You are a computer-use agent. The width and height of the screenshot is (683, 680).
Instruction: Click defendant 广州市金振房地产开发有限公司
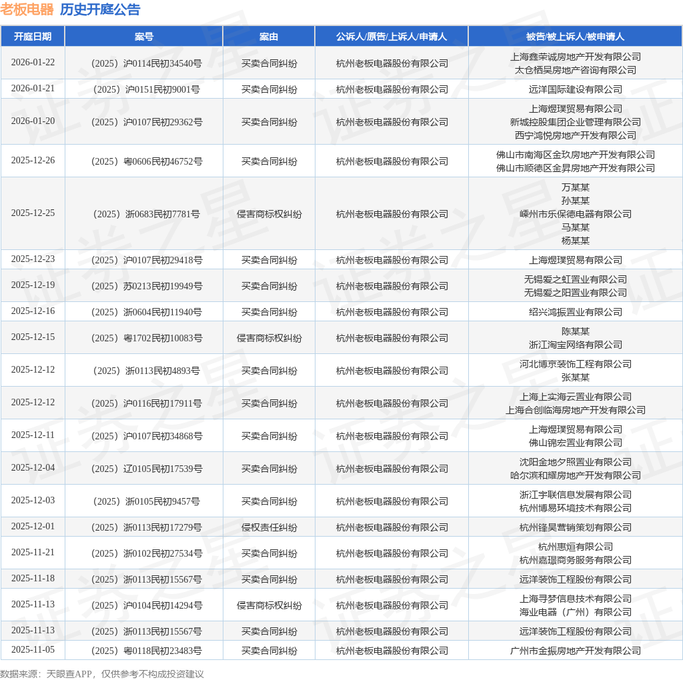coord(576,651)
